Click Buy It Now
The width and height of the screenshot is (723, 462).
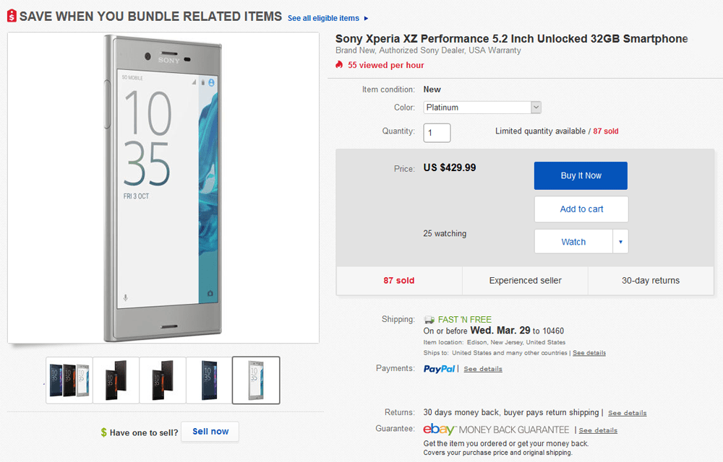581,175
